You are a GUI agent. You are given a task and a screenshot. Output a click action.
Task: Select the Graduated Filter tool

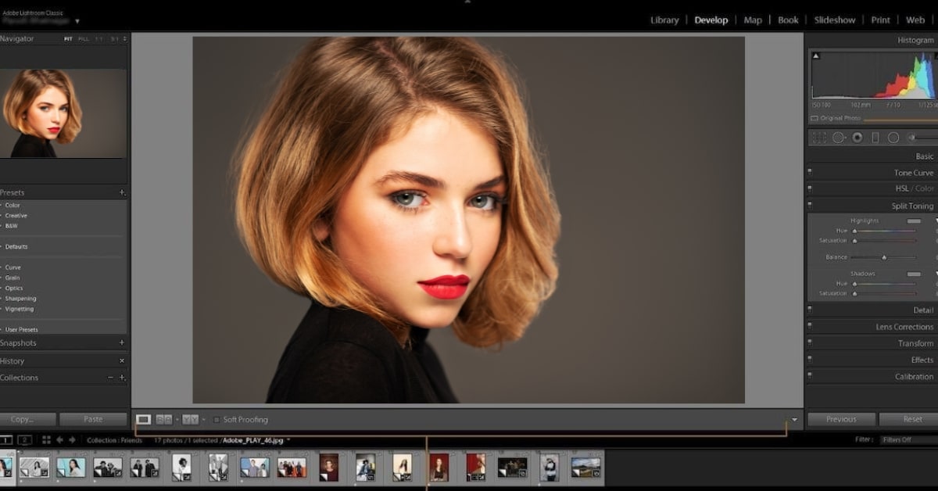875,138
